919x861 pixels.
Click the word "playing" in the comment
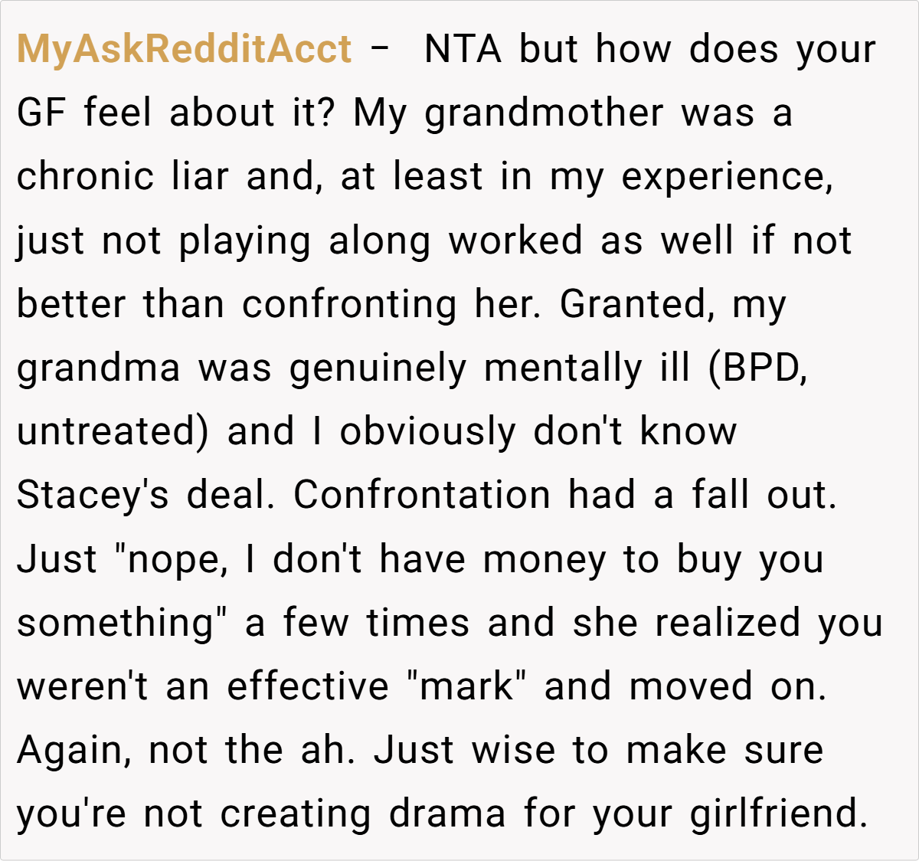pos(245,241)
